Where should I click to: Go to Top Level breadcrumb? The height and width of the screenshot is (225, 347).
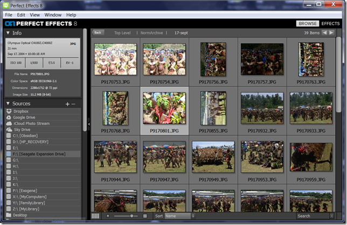point(122,33)
